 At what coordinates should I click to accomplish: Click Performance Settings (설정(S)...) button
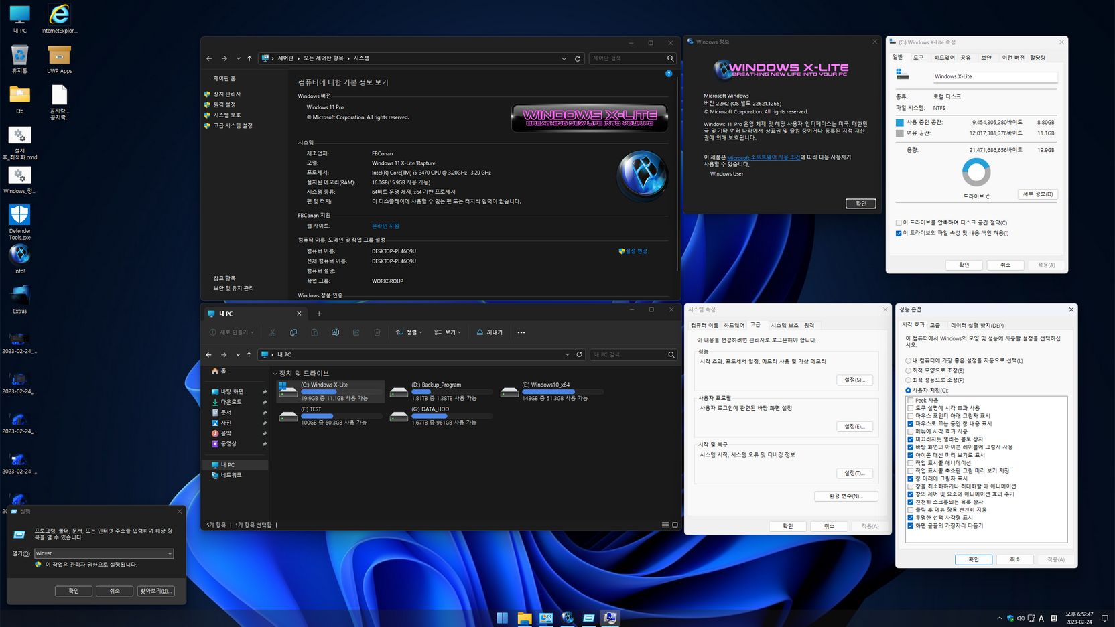854,380
